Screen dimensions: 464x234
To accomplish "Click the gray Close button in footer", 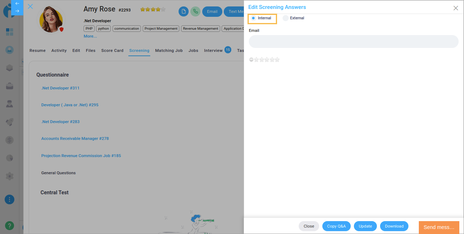I will tap(309, 226).
